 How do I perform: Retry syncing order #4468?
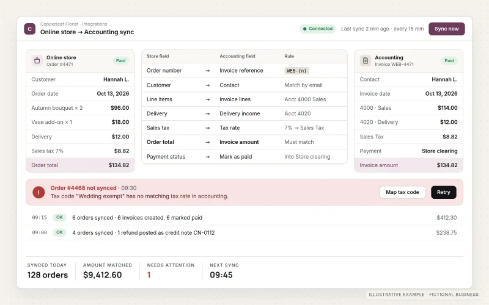click(x=444, y=192)
